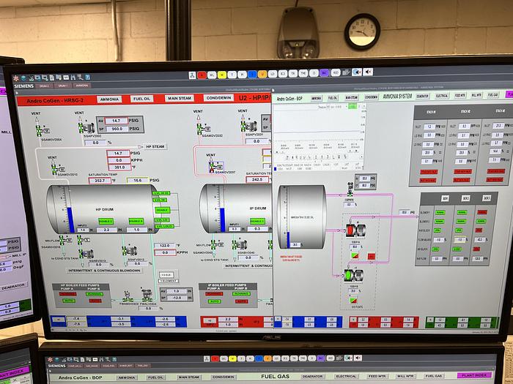The height and width of the screenshot is (384, 513).
Task: Click the 381.0 °F temperature value
Action: 119,167
